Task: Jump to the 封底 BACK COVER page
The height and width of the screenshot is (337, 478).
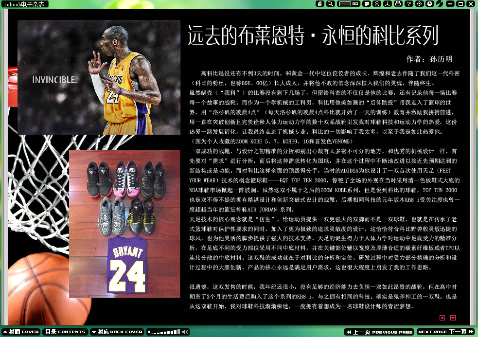Action: coord(117,332)
